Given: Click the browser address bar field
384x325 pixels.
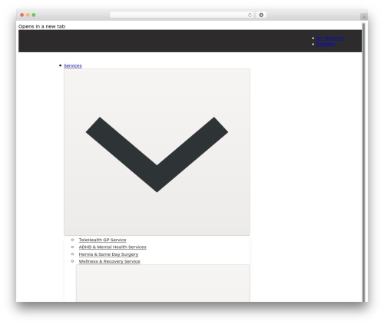Looking at the screenshot, I should click(x=182, y=15).
